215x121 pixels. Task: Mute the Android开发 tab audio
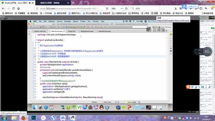(30, 3)
